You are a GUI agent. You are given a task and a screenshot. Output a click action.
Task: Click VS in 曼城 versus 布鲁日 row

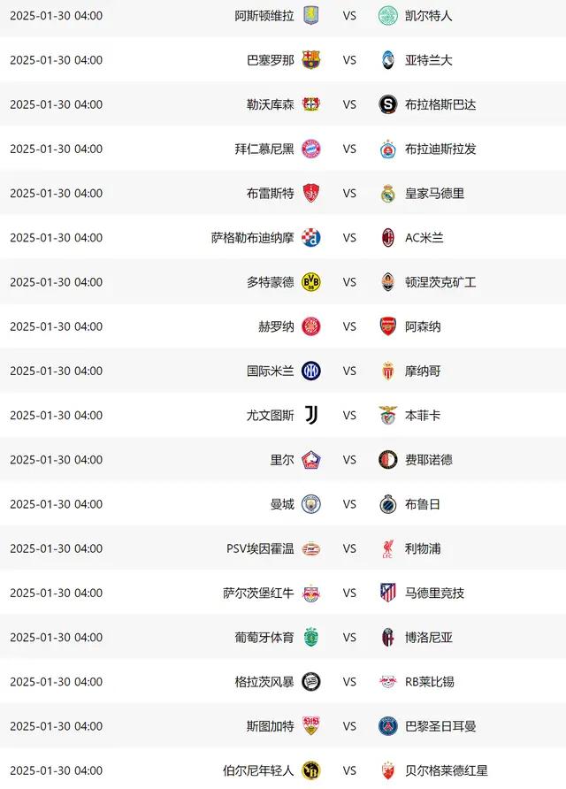tap(349, 504)
